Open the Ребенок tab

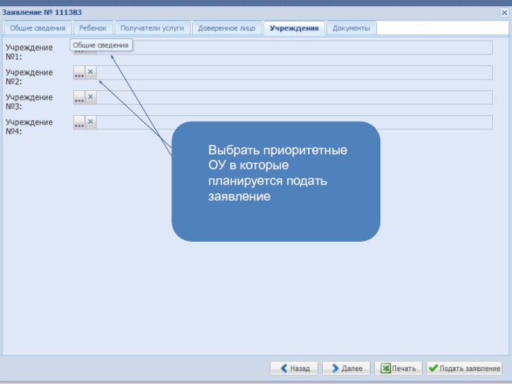point(93,28)
